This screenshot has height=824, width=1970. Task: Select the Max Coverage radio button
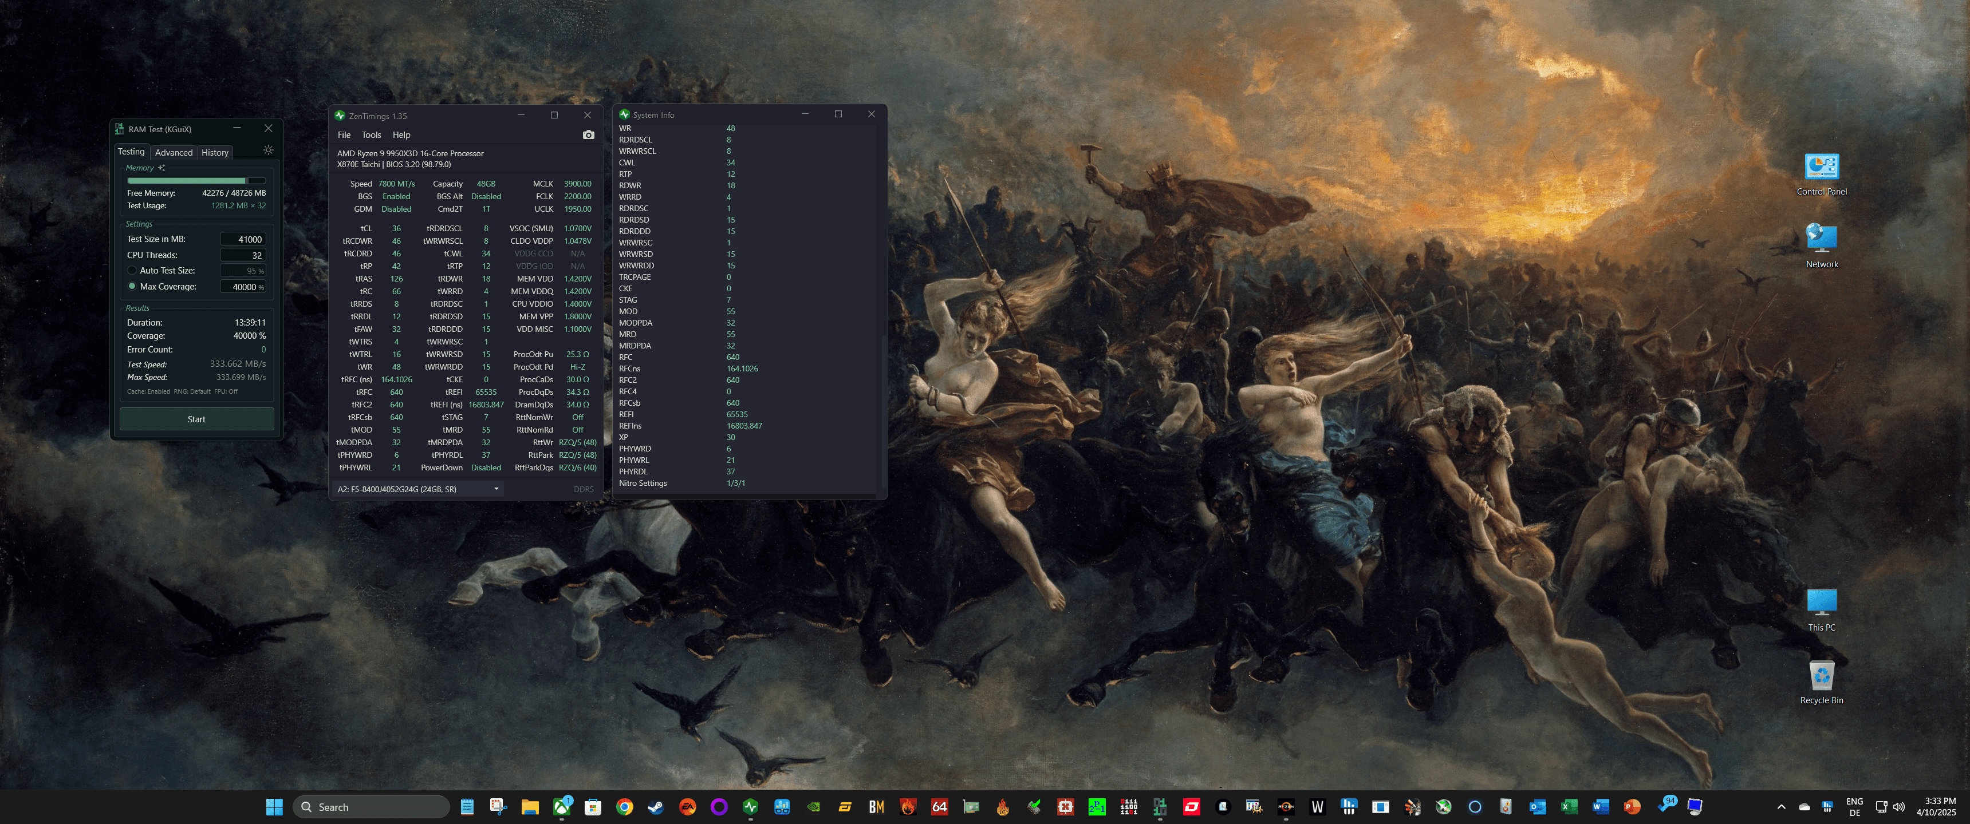coord(132,287)
